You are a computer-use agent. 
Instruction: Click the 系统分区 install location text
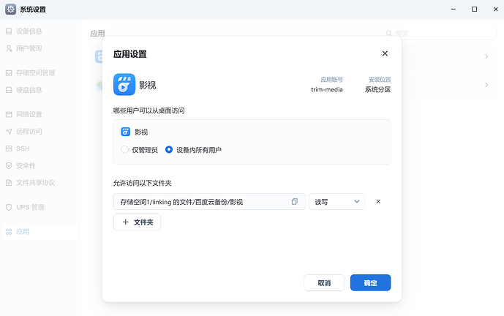pos(377,90)
